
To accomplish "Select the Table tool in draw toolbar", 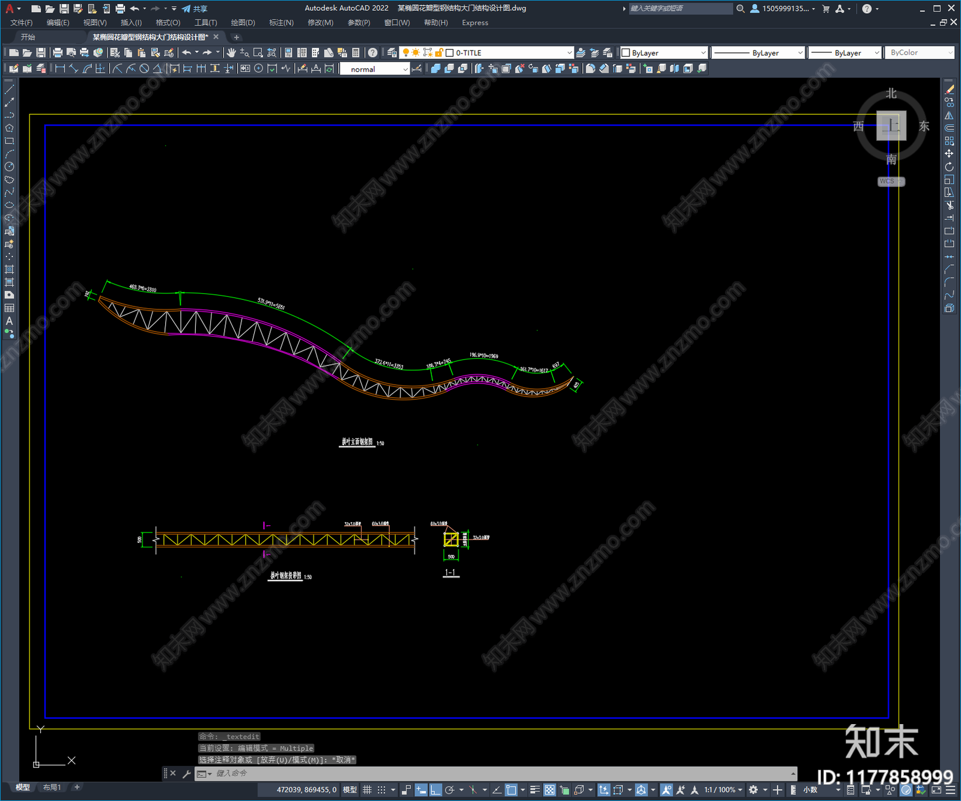I will click(x=9, y=308).
